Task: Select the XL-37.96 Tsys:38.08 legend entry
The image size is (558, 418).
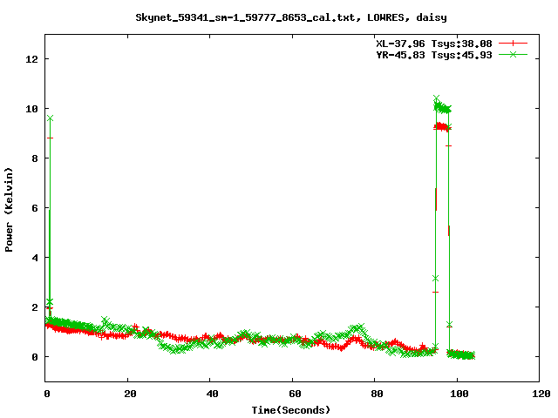Action: [x=434, y=44]
